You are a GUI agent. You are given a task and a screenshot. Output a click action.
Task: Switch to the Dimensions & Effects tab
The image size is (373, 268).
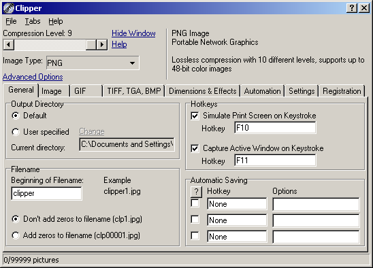point(203,91)
